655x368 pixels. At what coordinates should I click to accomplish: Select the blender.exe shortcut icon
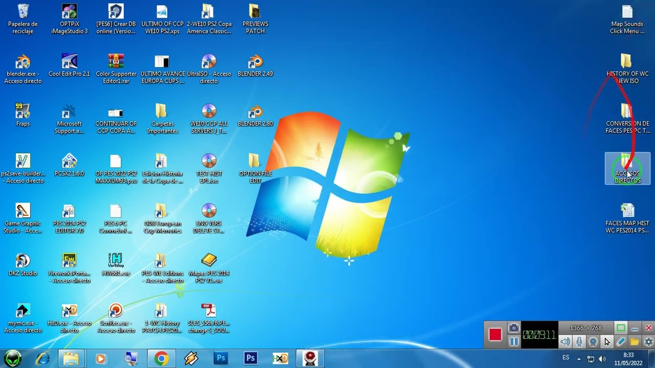pos(23,69)
